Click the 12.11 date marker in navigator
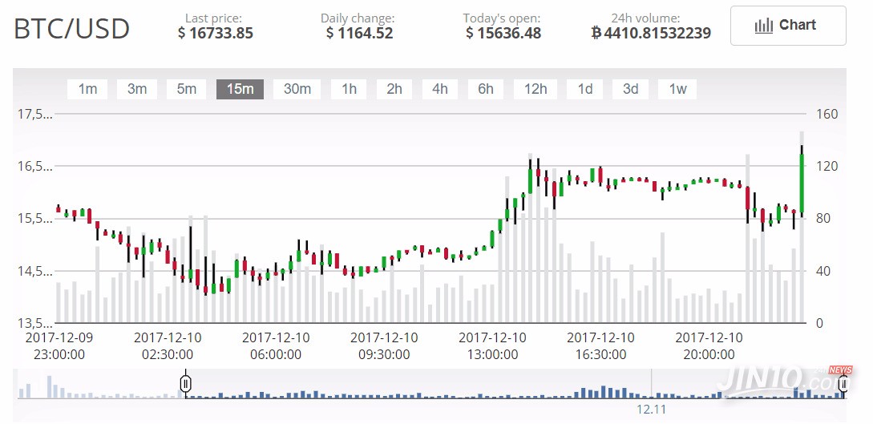 pyautogui.click(x=652, y=410)
